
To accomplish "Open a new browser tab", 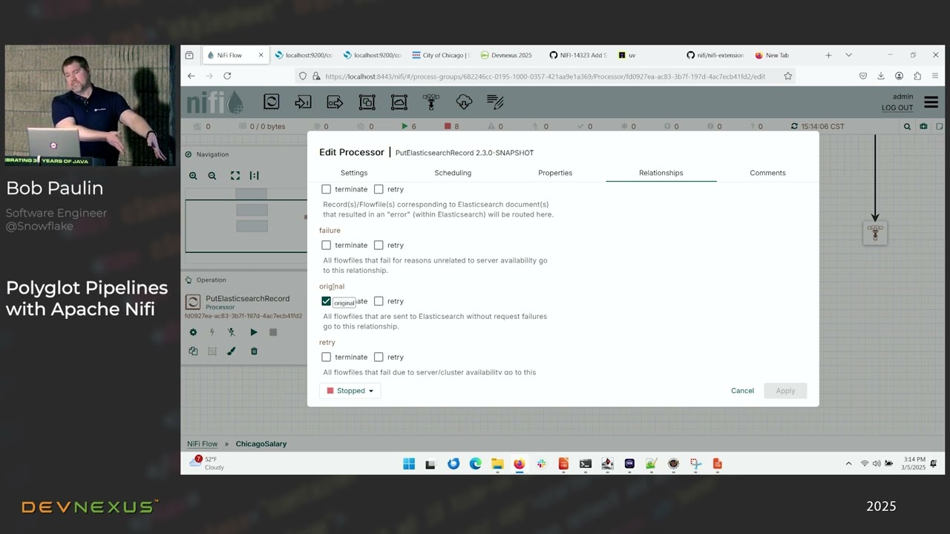I will click(828, 55).
